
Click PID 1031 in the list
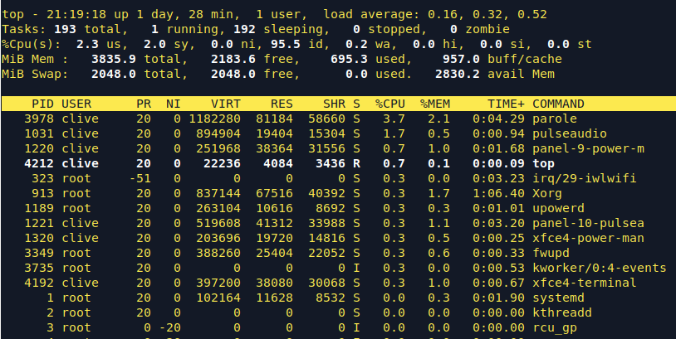point(39,133)
